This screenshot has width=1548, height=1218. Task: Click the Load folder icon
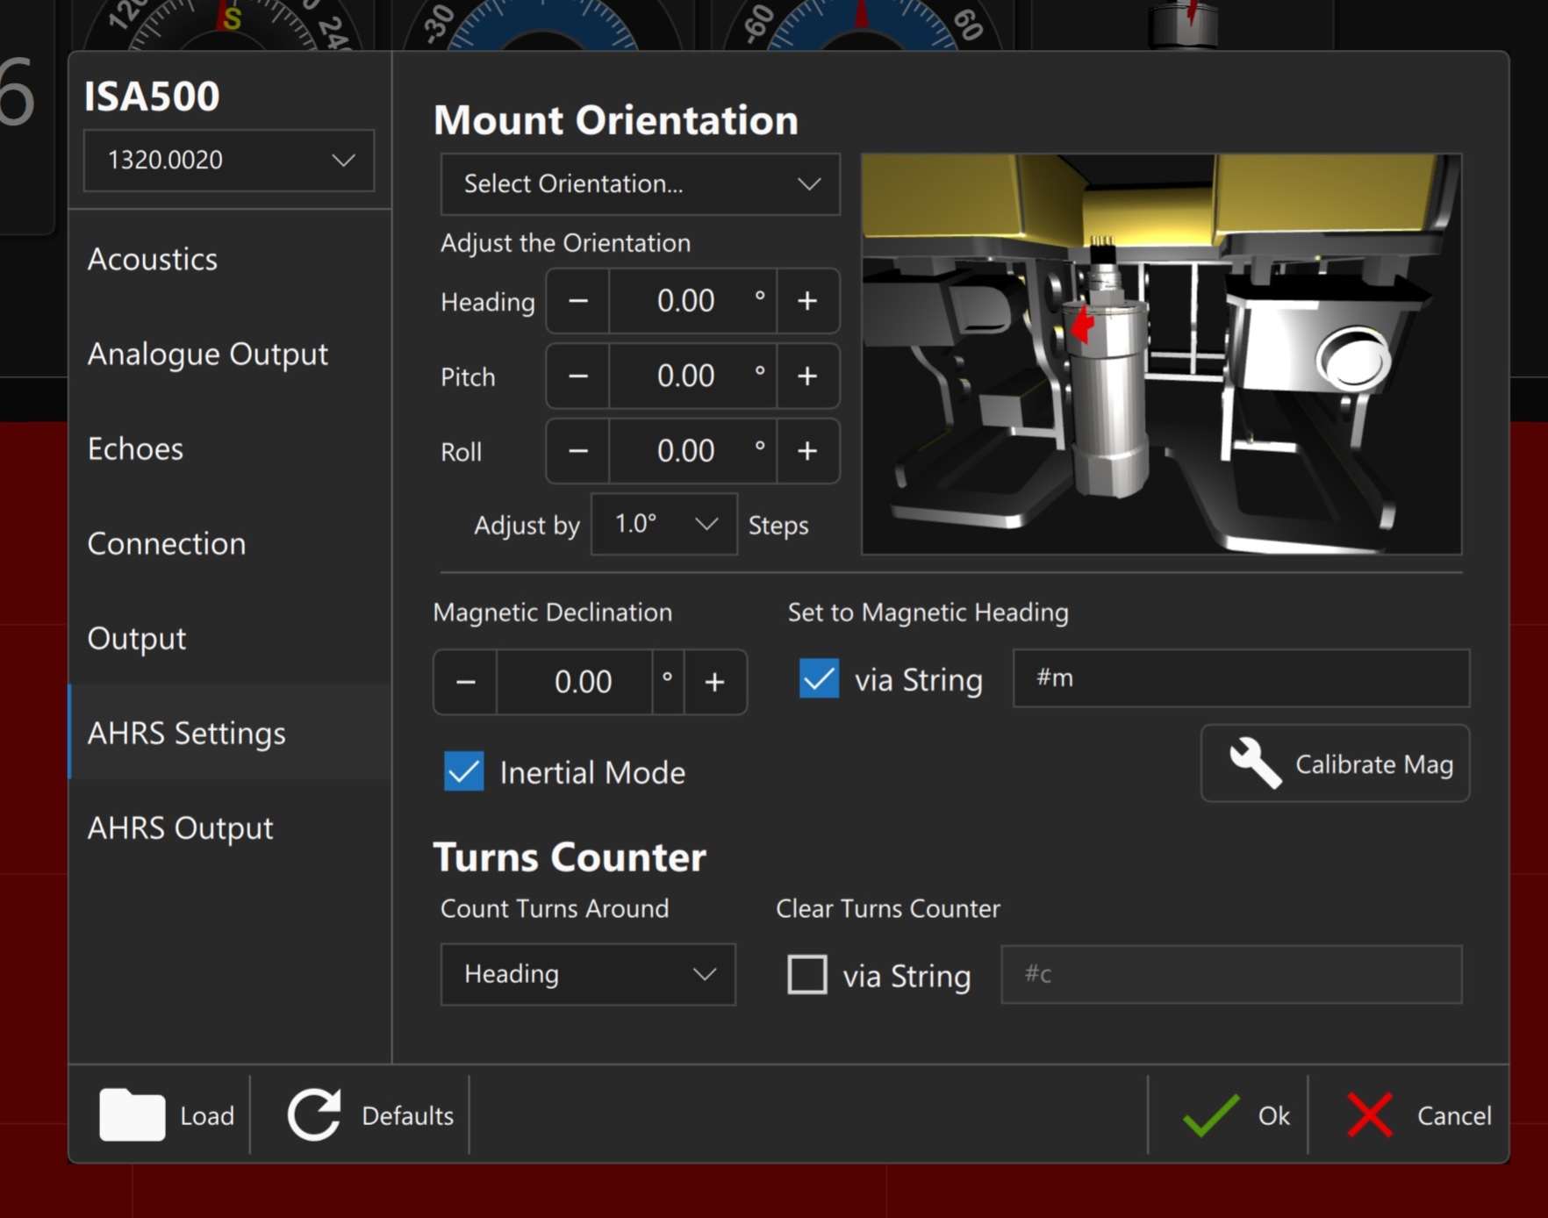click(132, 1114)
